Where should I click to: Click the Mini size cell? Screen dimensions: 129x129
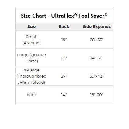coord(31,95)
